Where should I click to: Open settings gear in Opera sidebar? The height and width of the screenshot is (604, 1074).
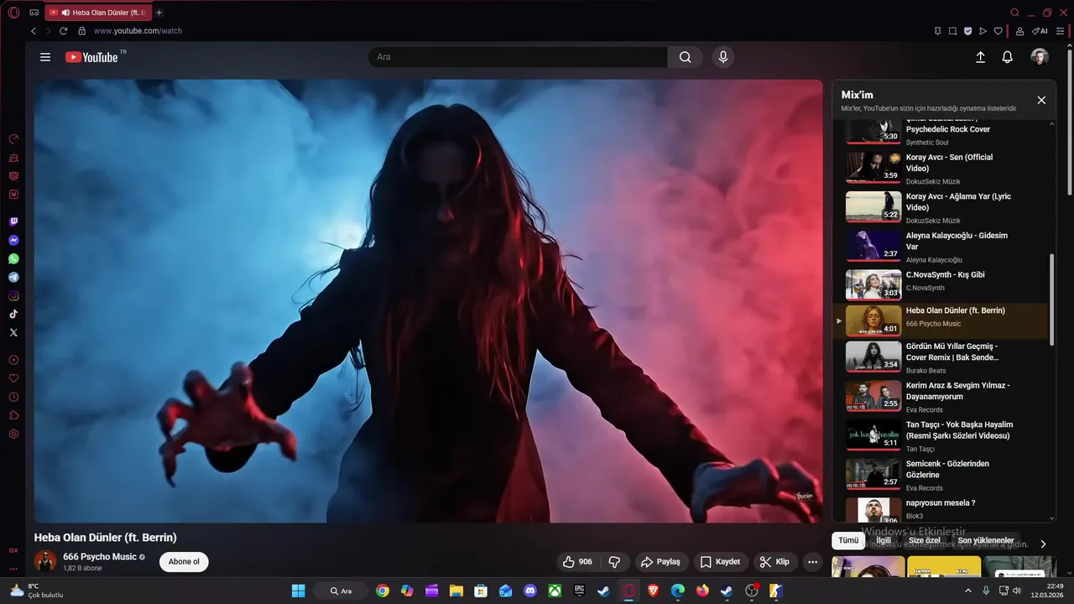(13, 434)
